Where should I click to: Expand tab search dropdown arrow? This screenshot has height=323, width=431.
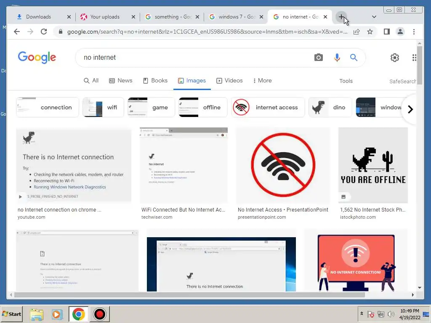point(374,17)
